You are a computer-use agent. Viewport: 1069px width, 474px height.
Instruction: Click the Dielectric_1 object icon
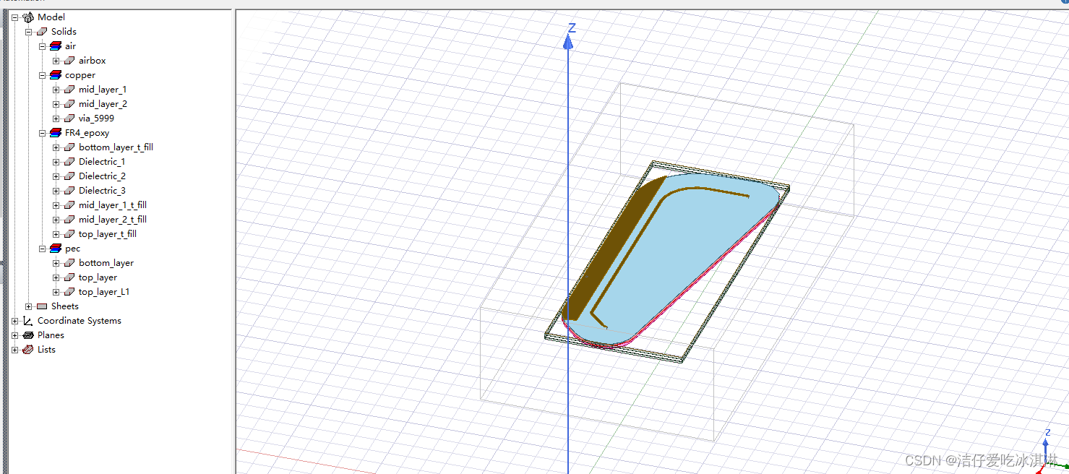(69, 162)
